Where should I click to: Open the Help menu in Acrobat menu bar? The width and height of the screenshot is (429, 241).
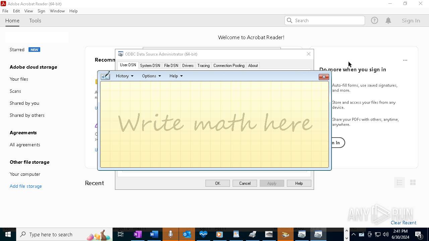coord(73,11)
